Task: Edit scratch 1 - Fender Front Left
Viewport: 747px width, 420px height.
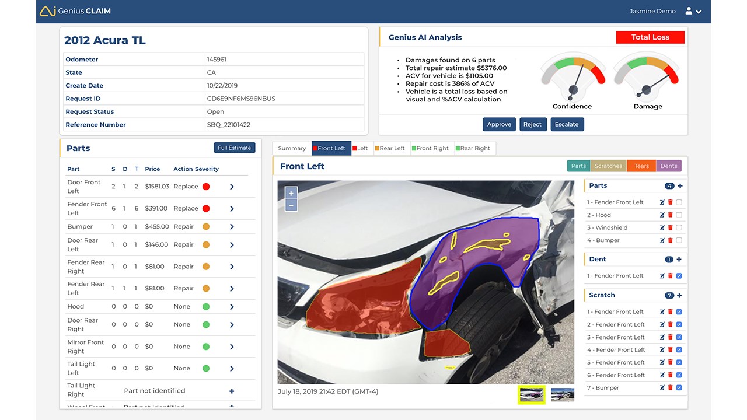Action: pyautogui.click(x=662, y=312)
